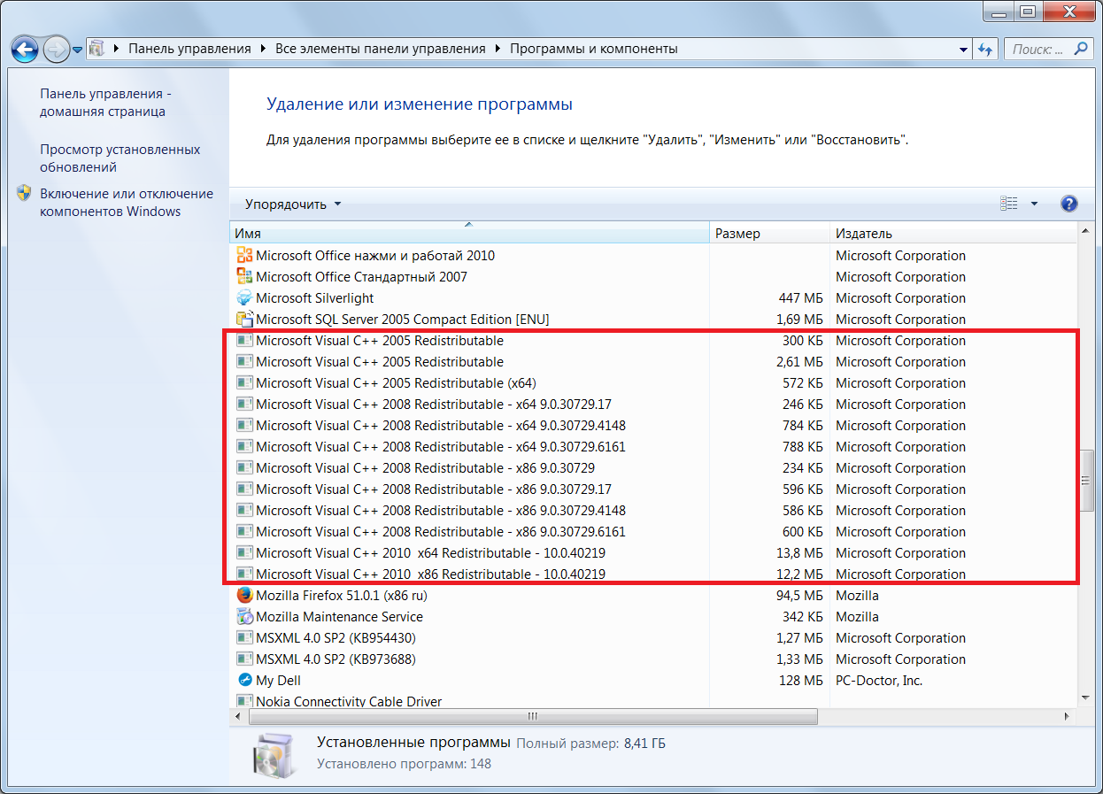Viewport: 1103px width, 794px height.
Task: Open the recent pages dropdown arrow
Action: pyautogui.click(x=78, y=50)
